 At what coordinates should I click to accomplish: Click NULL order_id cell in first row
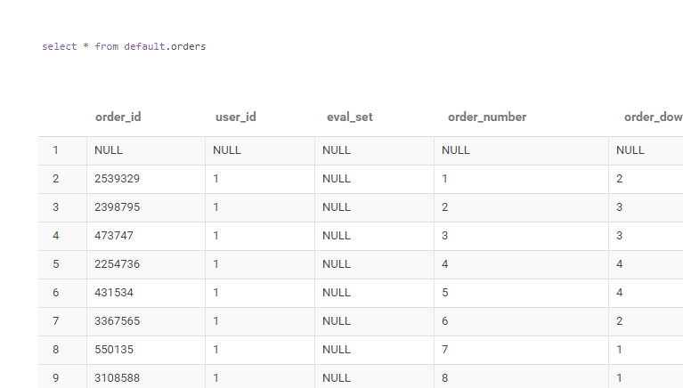(109, 150)
